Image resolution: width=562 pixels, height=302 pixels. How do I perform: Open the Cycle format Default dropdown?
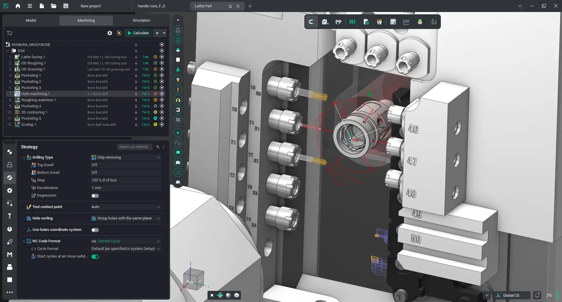(x=126, y=248)
